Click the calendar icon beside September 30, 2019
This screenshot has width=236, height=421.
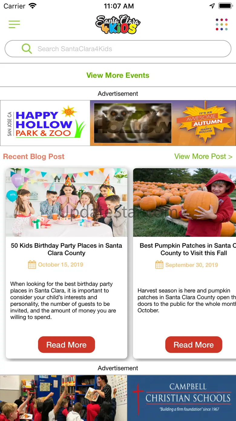point(159,265)
